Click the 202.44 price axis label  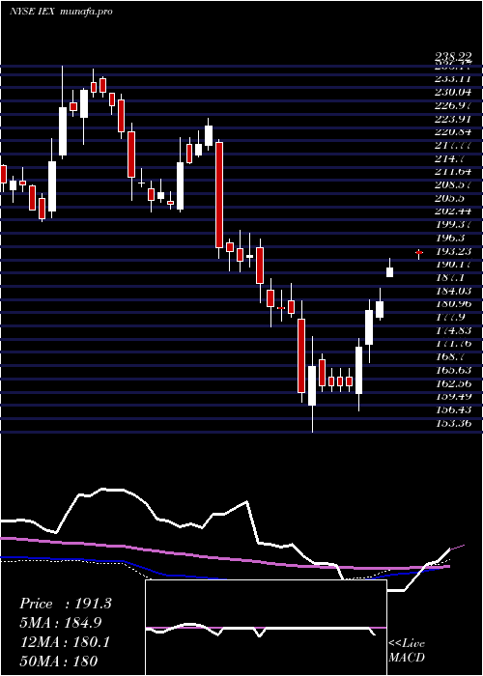[x=452, y=211]
